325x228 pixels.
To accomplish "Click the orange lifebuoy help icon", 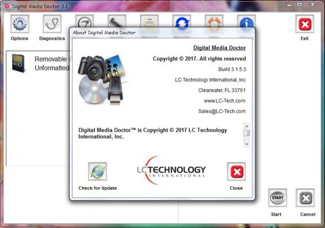I will [214, 21].
